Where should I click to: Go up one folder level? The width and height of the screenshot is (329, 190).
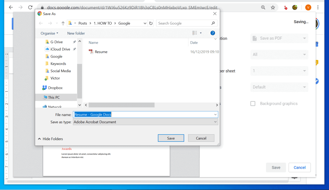pyautogui.click(x=63, y=23)
